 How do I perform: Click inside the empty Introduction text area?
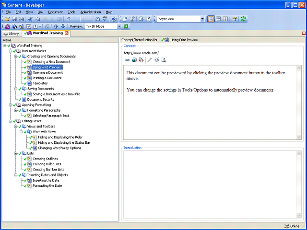click(x=210, y=184)
